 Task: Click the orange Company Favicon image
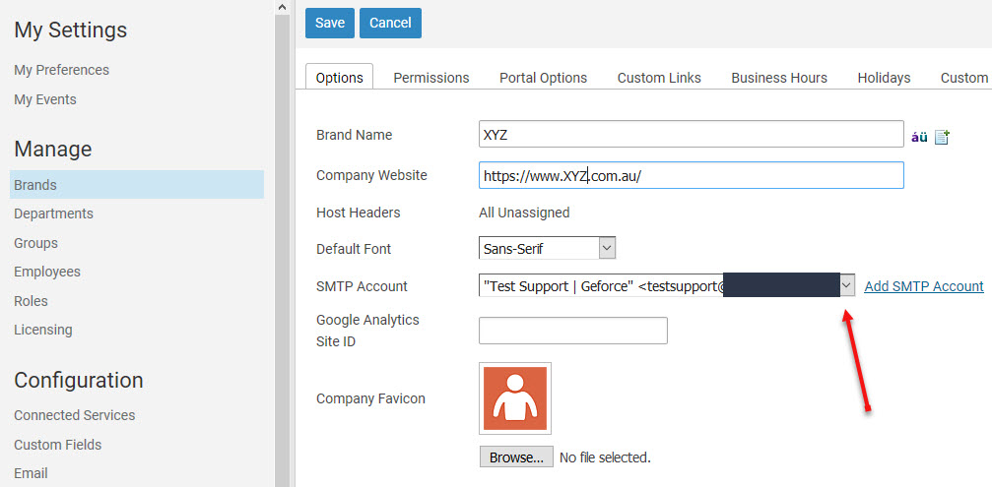point(515,397)
